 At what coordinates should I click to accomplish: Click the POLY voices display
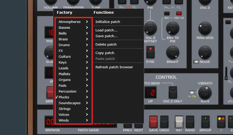pyautogui.click(x=49, y=32)
